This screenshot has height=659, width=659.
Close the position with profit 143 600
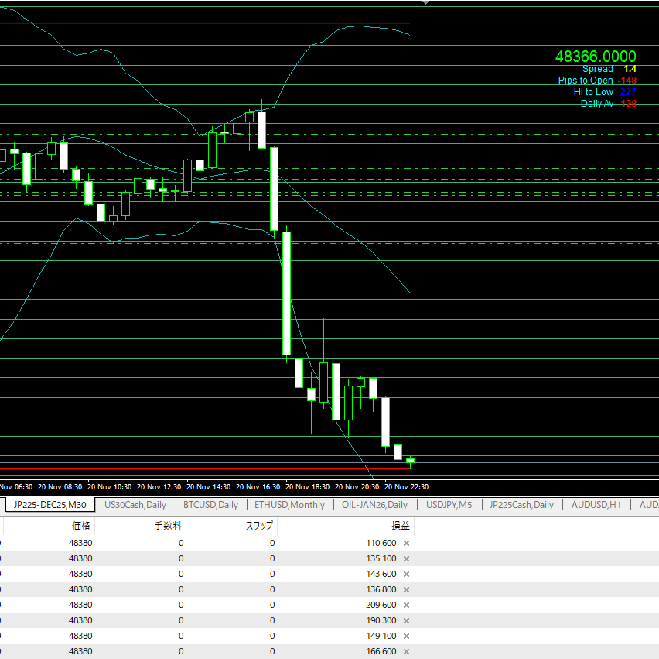tap(406, 574)
